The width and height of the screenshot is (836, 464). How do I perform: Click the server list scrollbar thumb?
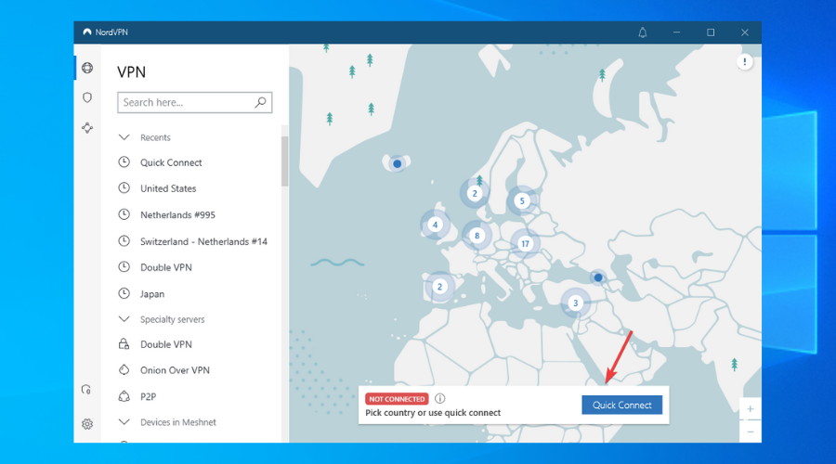pos(285,161)
